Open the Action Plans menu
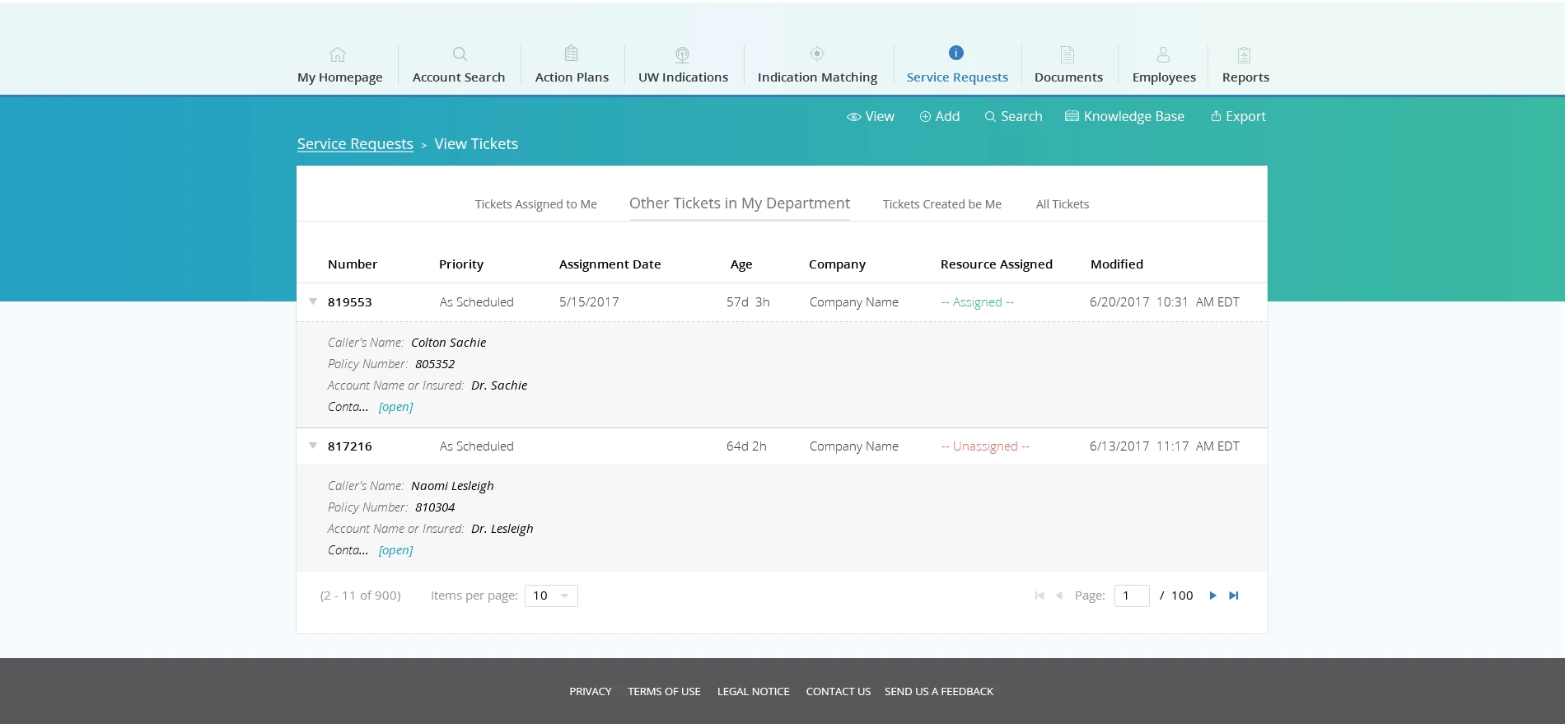1565x724 pixels. [x=572, y=77]
